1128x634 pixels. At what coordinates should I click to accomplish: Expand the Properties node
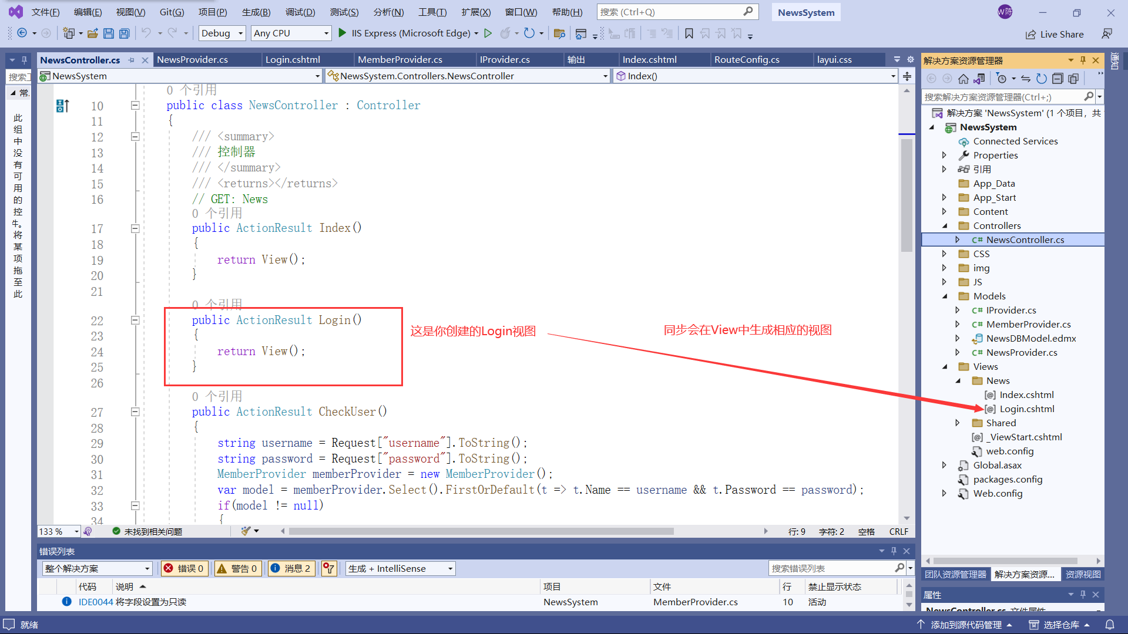click(x=945, y=156)
